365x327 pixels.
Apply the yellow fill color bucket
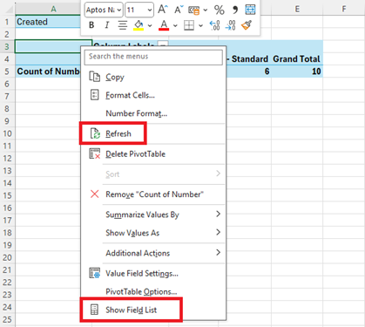(139, 25)
